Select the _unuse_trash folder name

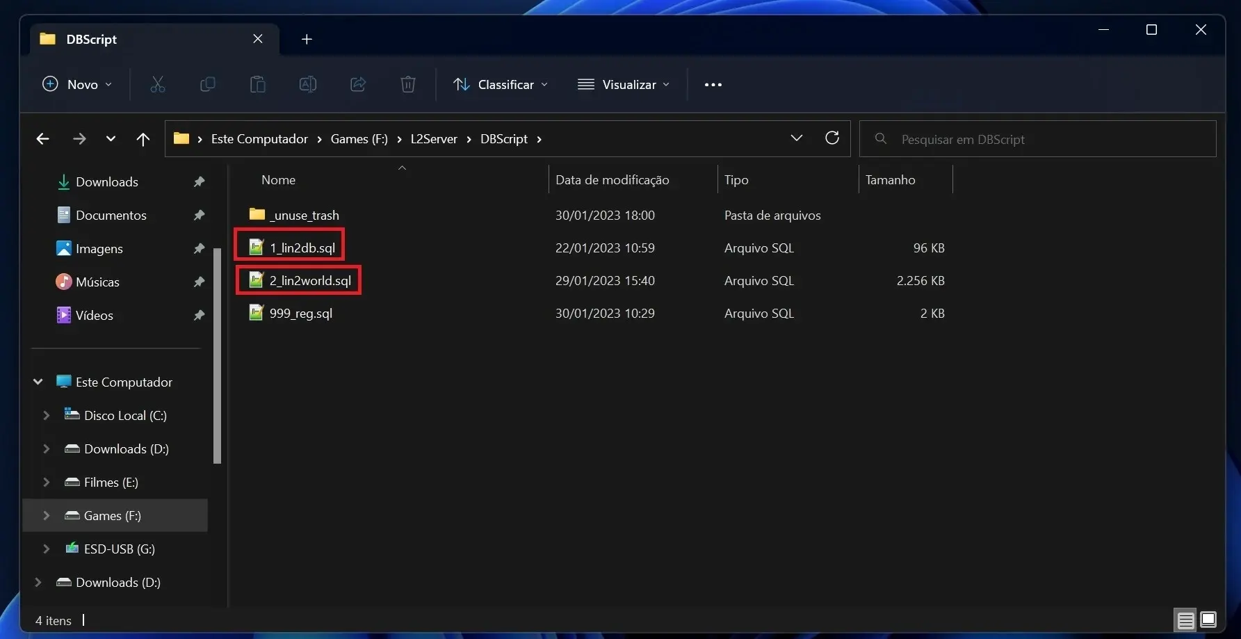(305, 216)
